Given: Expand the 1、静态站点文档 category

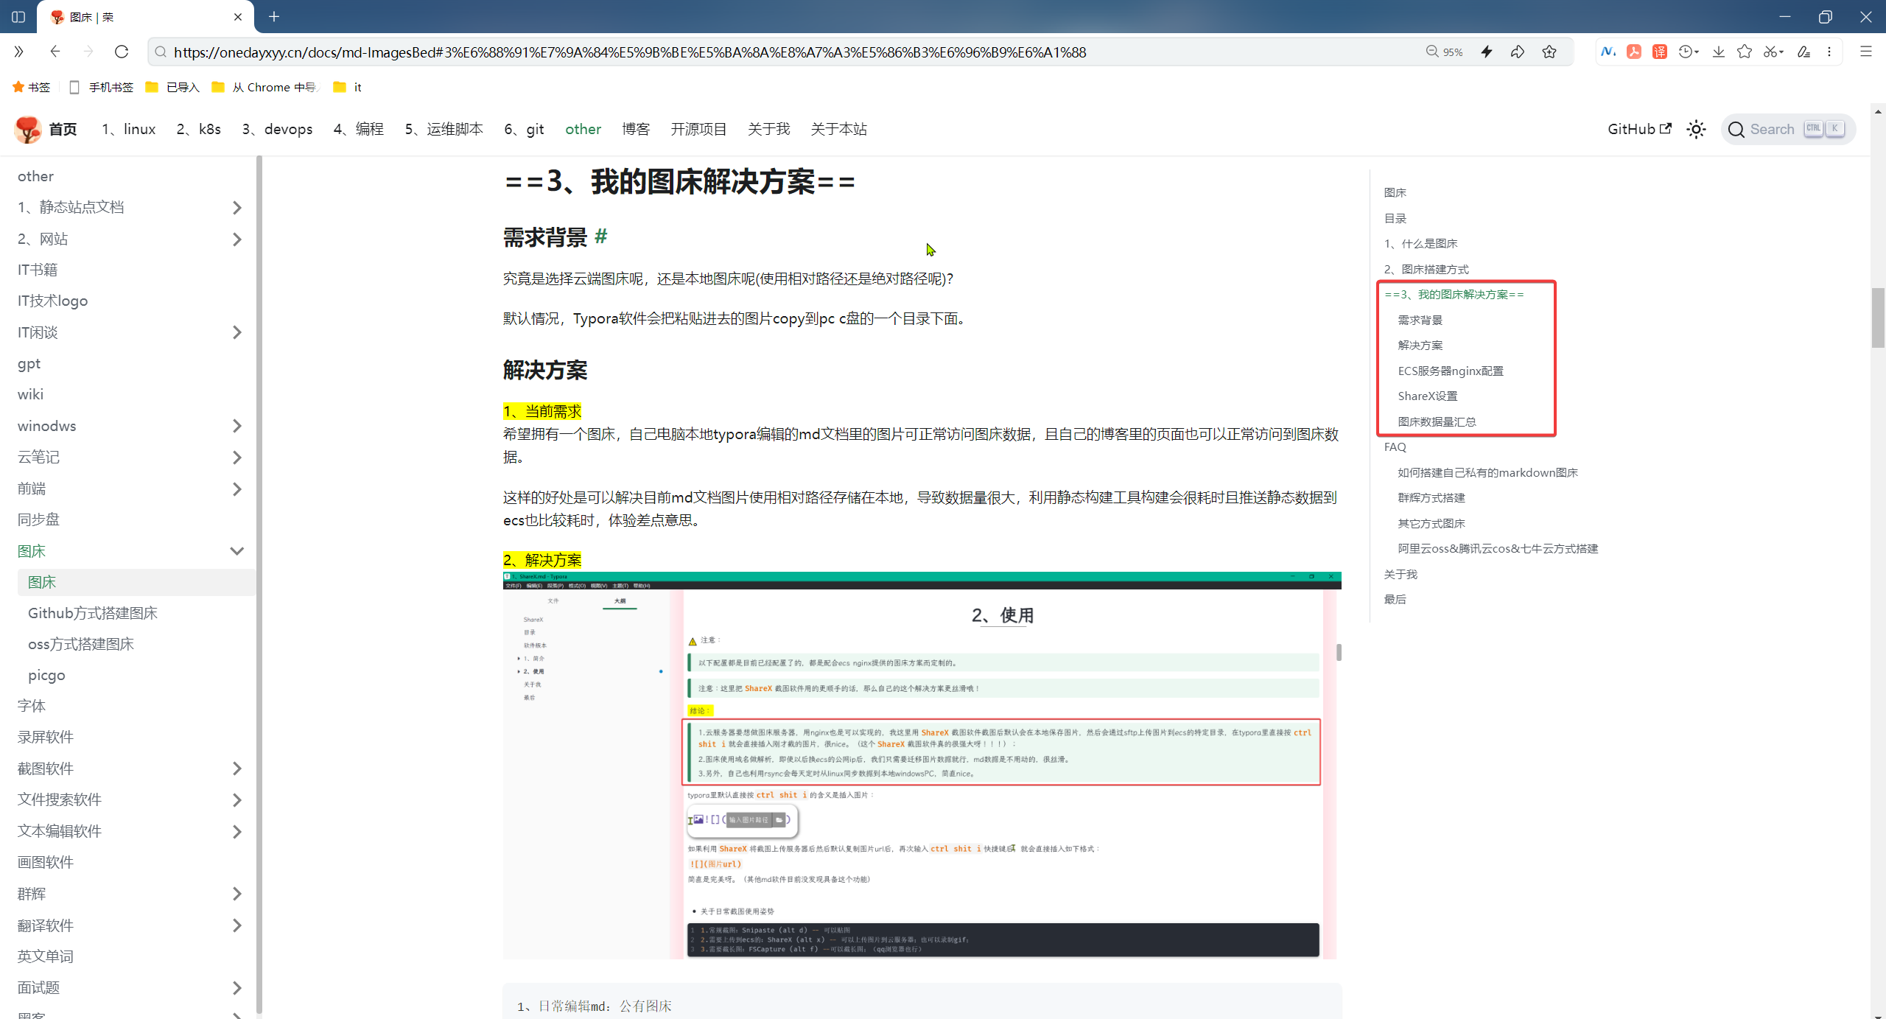Looking at the screenshot, I should click(x=236, y=208).
